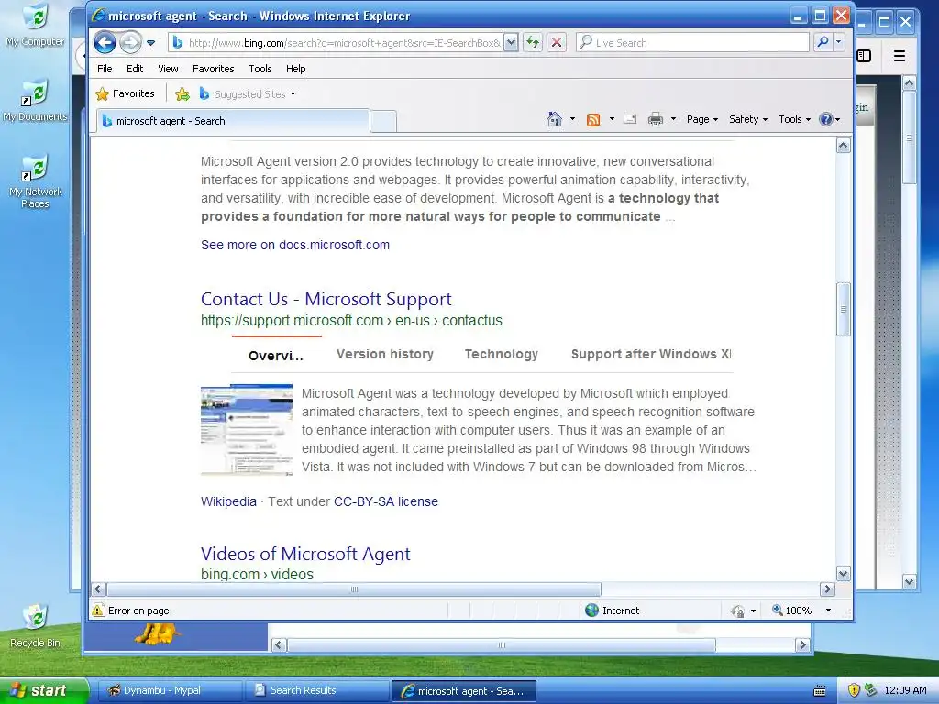Open the Suggested Sites dropdown
This screenshot has height=704, width=939.
tap(248, 94)
